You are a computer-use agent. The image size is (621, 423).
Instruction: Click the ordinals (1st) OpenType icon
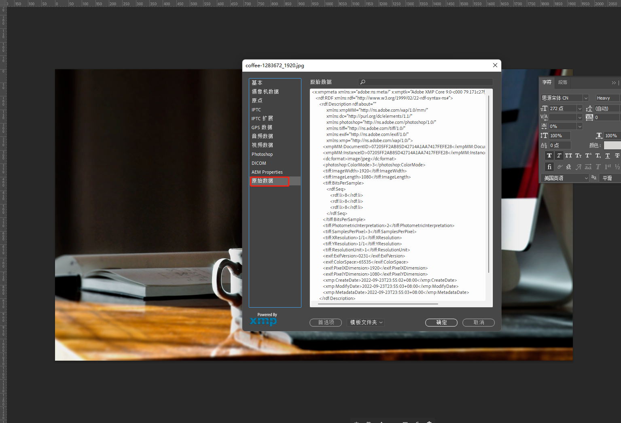point(608,167)
